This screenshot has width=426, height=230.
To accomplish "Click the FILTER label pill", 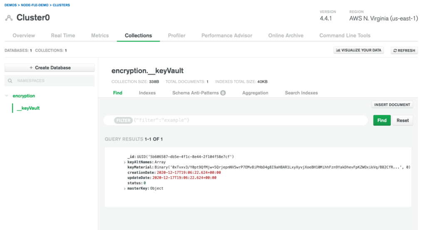I will pyautogui.click(x=123, y=120).
